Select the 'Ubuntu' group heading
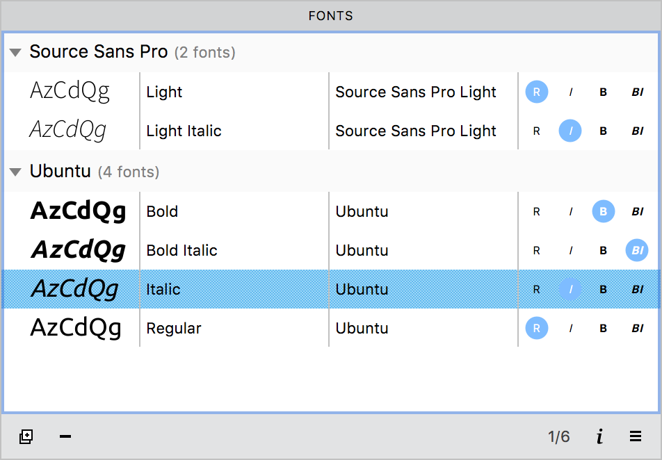This screenshot has width=662, height=460. click(60, 172)
